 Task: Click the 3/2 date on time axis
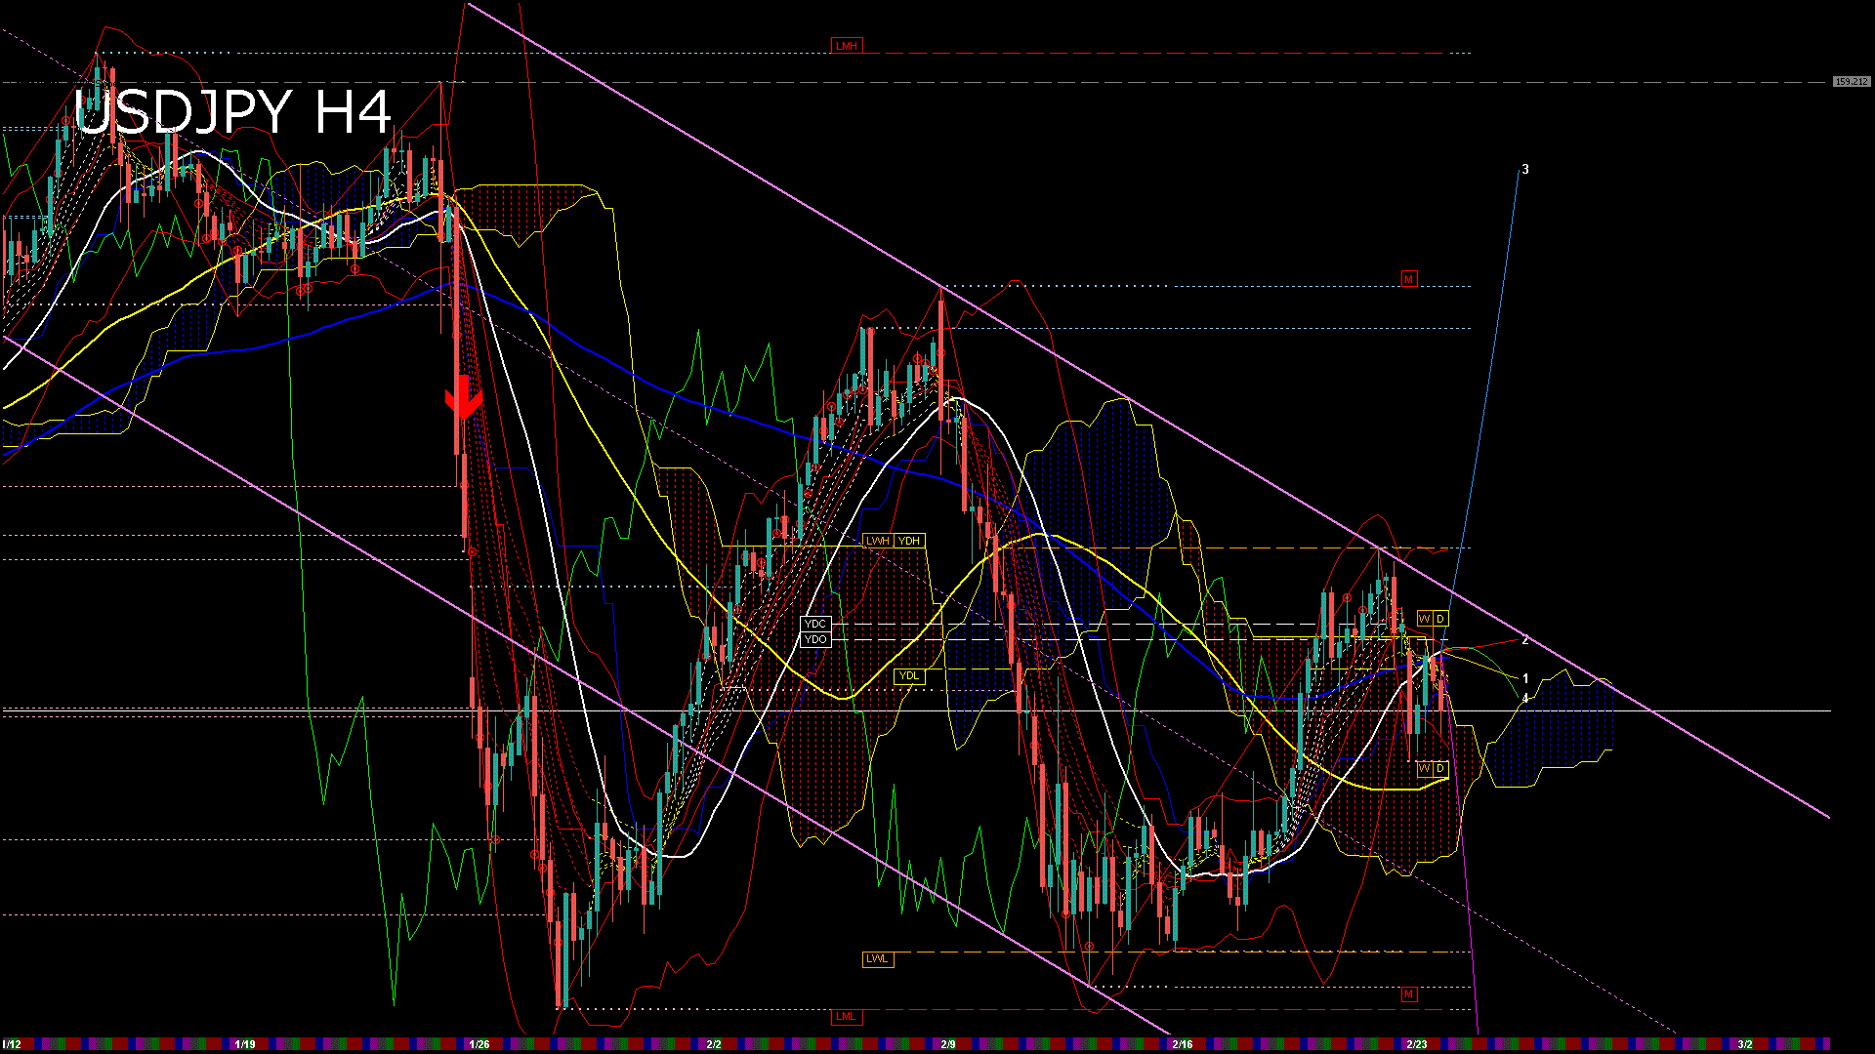pyautogui.click(x=1745, y=1044)
